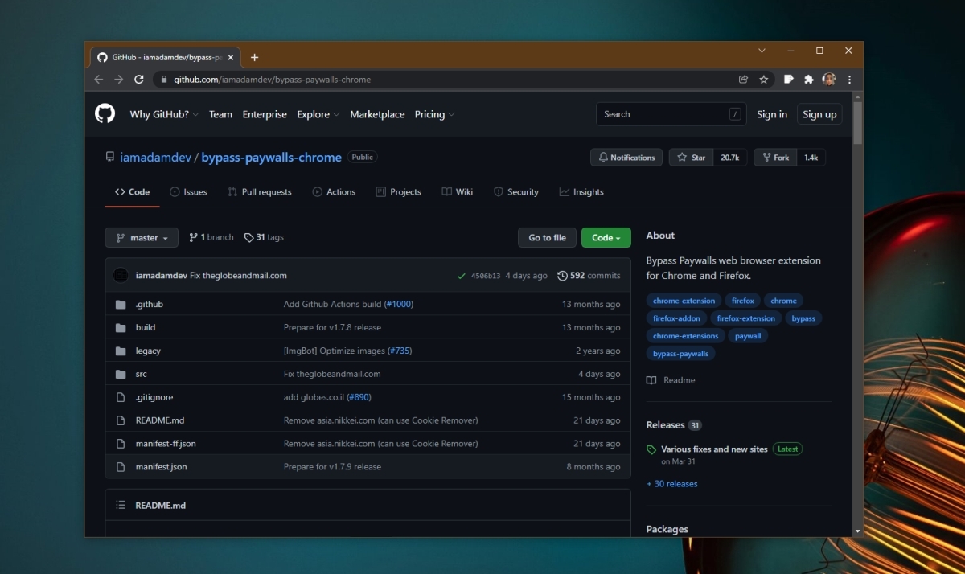Open the green Code dropdown
This screenshot has height=574, width=965.
point(606,238)
